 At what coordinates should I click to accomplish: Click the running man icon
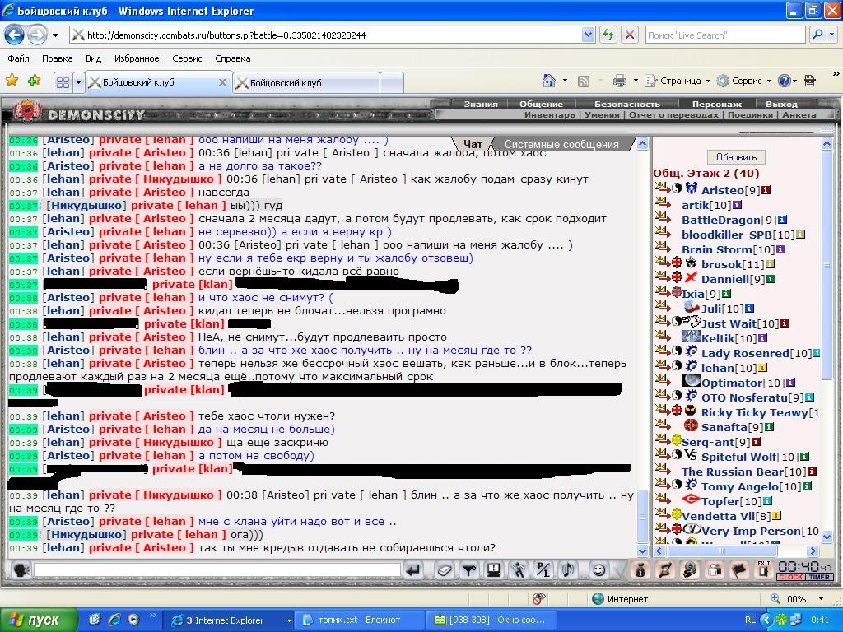coord(519,569)
